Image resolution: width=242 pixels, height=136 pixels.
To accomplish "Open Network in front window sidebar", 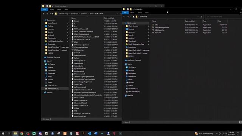I will pos(130,96).
